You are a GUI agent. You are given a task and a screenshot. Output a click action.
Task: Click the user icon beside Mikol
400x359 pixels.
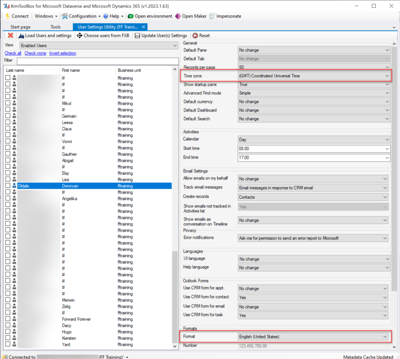(x=14, y=103)
